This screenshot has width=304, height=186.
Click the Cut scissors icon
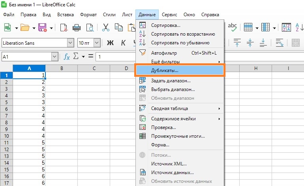(105, 27)
